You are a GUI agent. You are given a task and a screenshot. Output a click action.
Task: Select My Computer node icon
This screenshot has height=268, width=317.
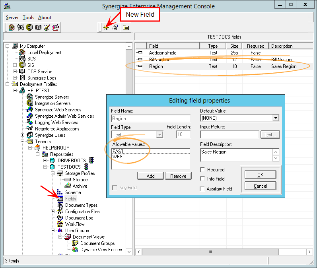coord(15,46)
